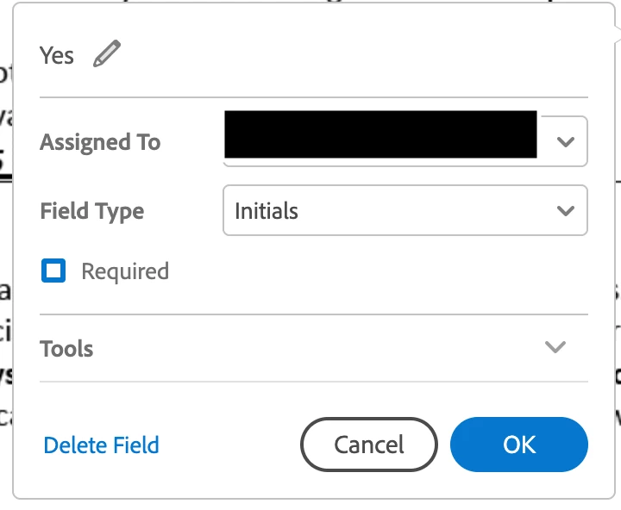Click the field name "Yes"
621x510 pixels.
[57, 55]
